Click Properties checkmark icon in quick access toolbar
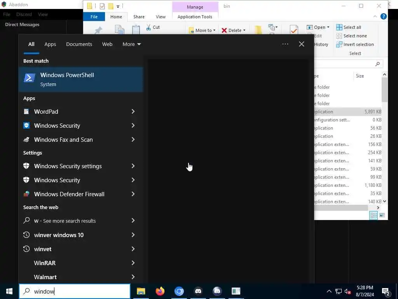The height and width of the screenshot is (299, 398). [102, 6]
